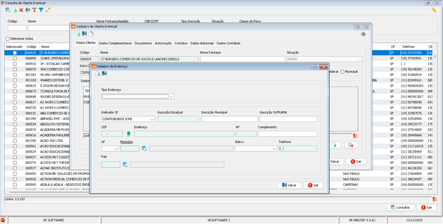Tick the checkbox for row 000890
This screenshot has height=224, width=443.
(15, 58)
